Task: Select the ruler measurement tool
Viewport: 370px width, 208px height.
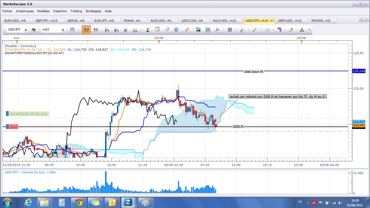Action: click(187, 30)
